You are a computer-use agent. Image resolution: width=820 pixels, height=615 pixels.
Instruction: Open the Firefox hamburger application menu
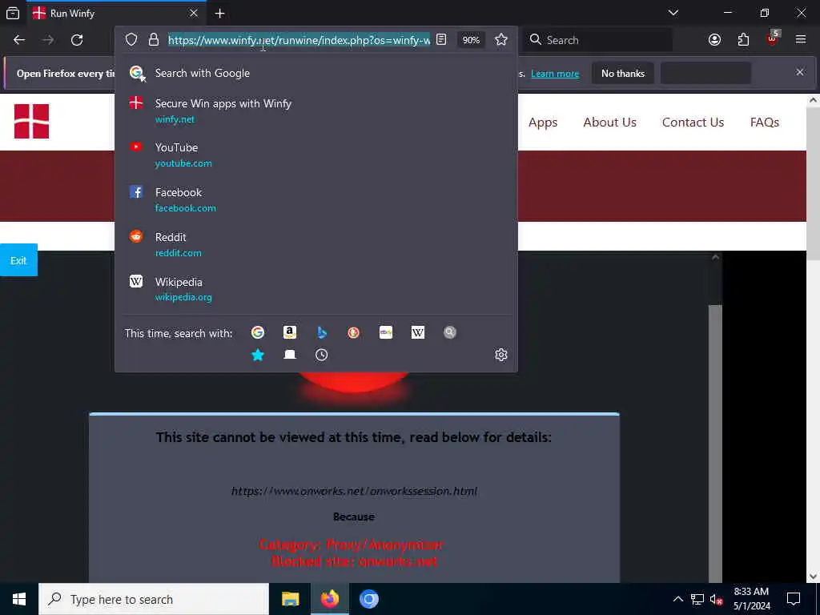pyautogui.click(x=801, y=40)
